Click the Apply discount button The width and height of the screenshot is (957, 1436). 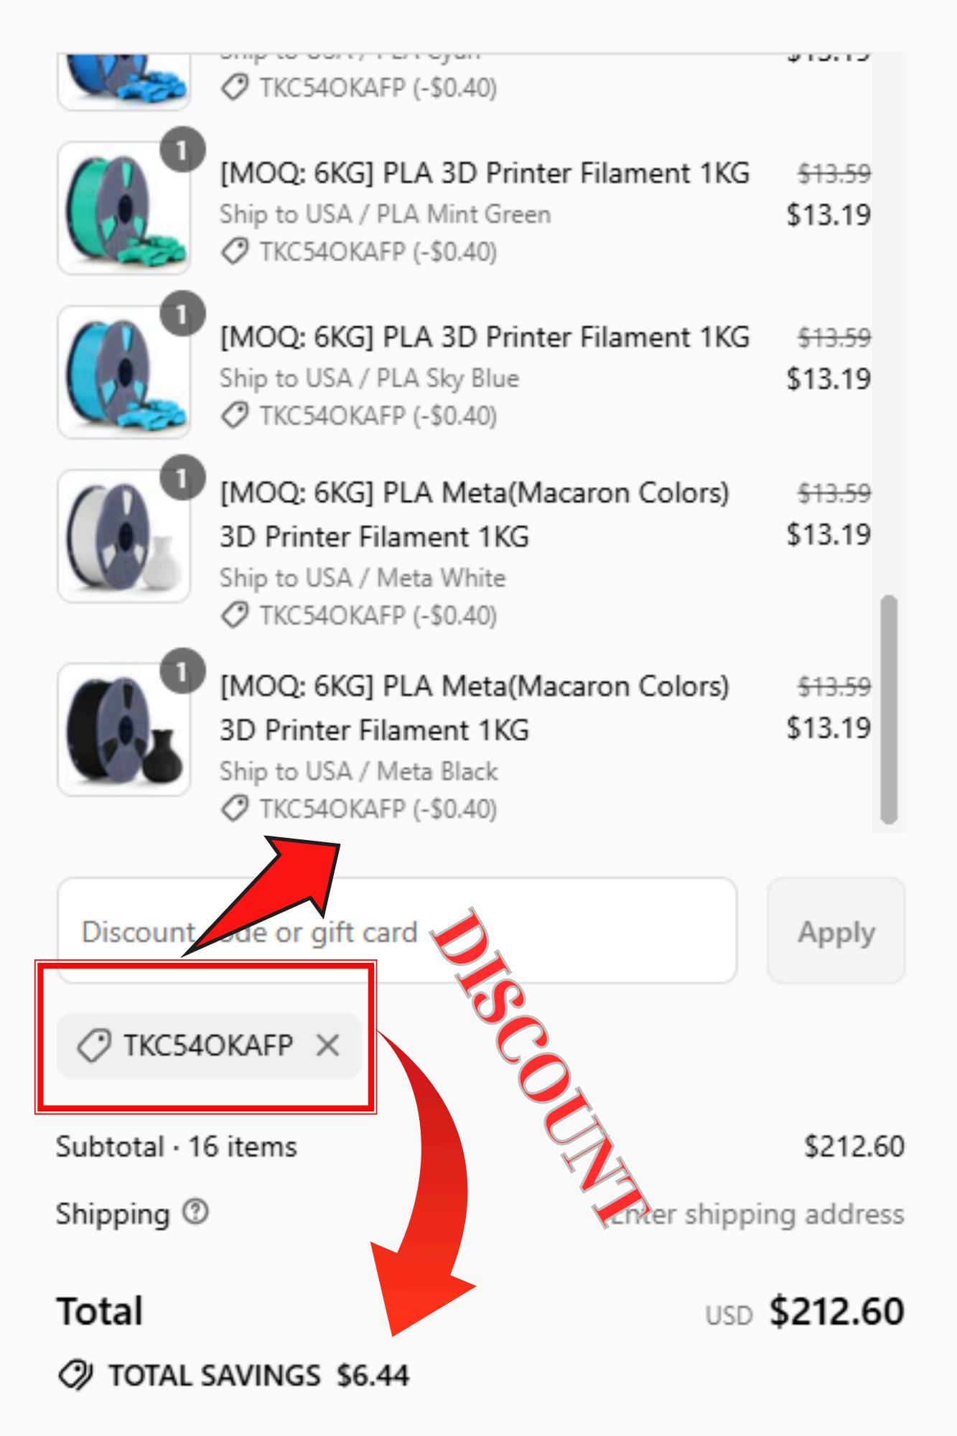836,931
